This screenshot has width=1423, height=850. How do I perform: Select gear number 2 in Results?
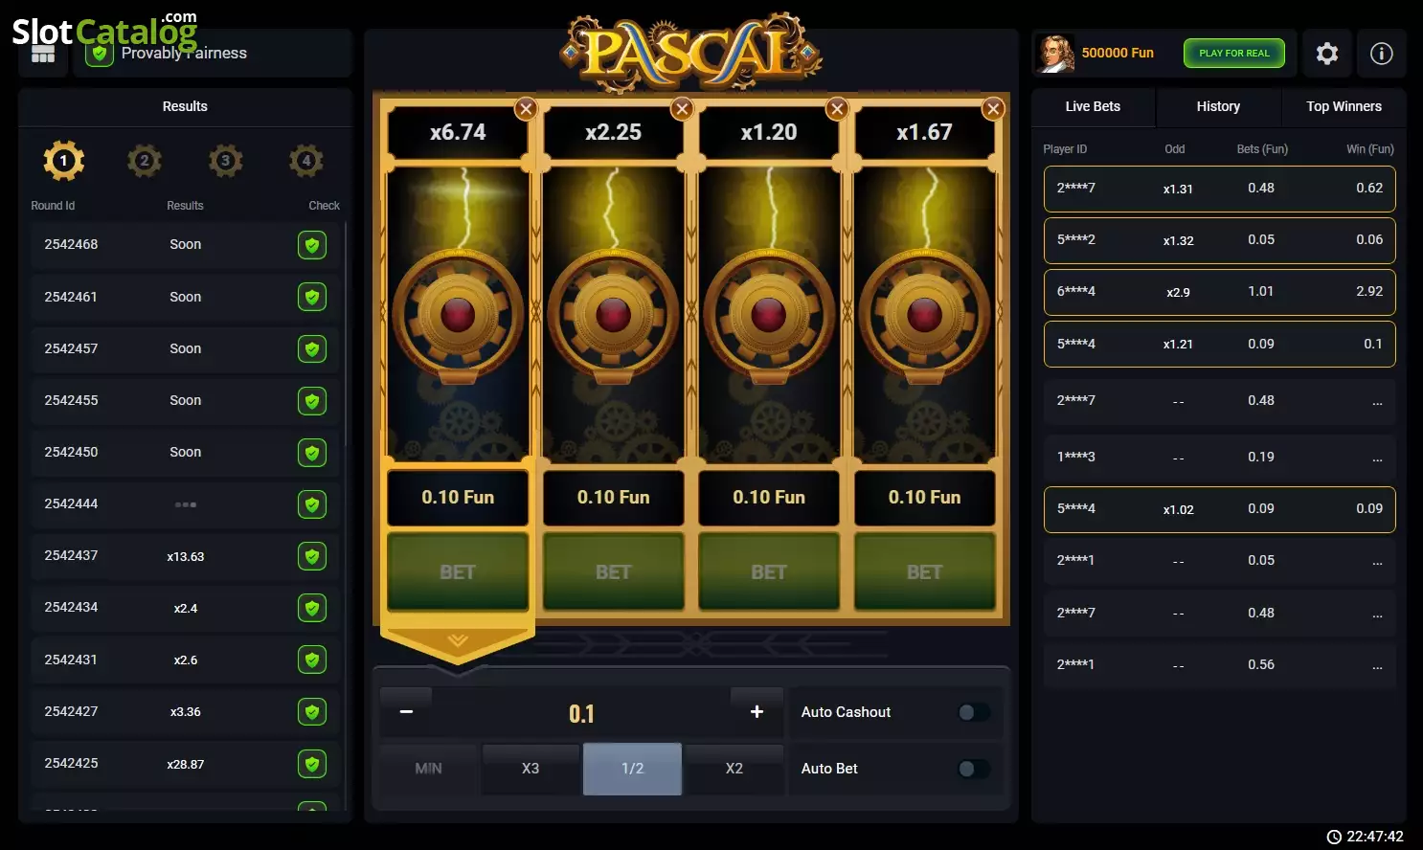click(145, 161)
